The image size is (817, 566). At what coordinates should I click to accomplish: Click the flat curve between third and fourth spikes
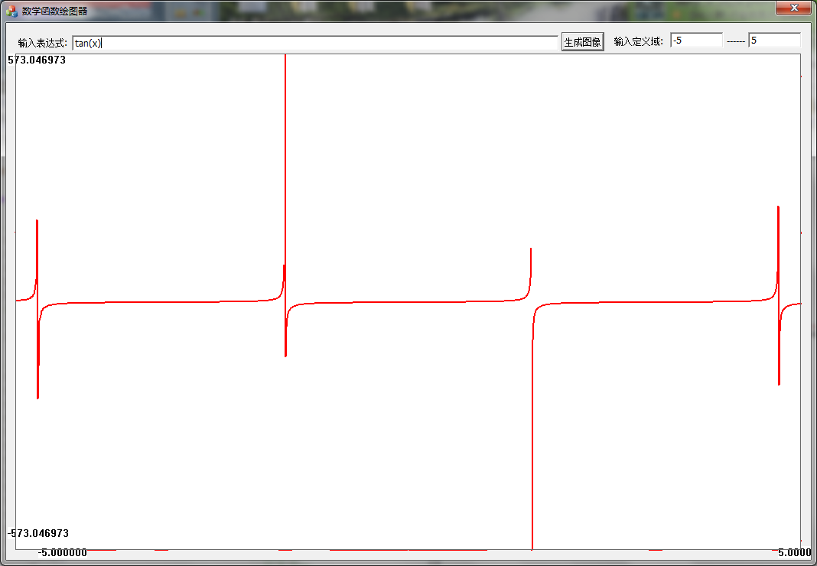point(658,302)
